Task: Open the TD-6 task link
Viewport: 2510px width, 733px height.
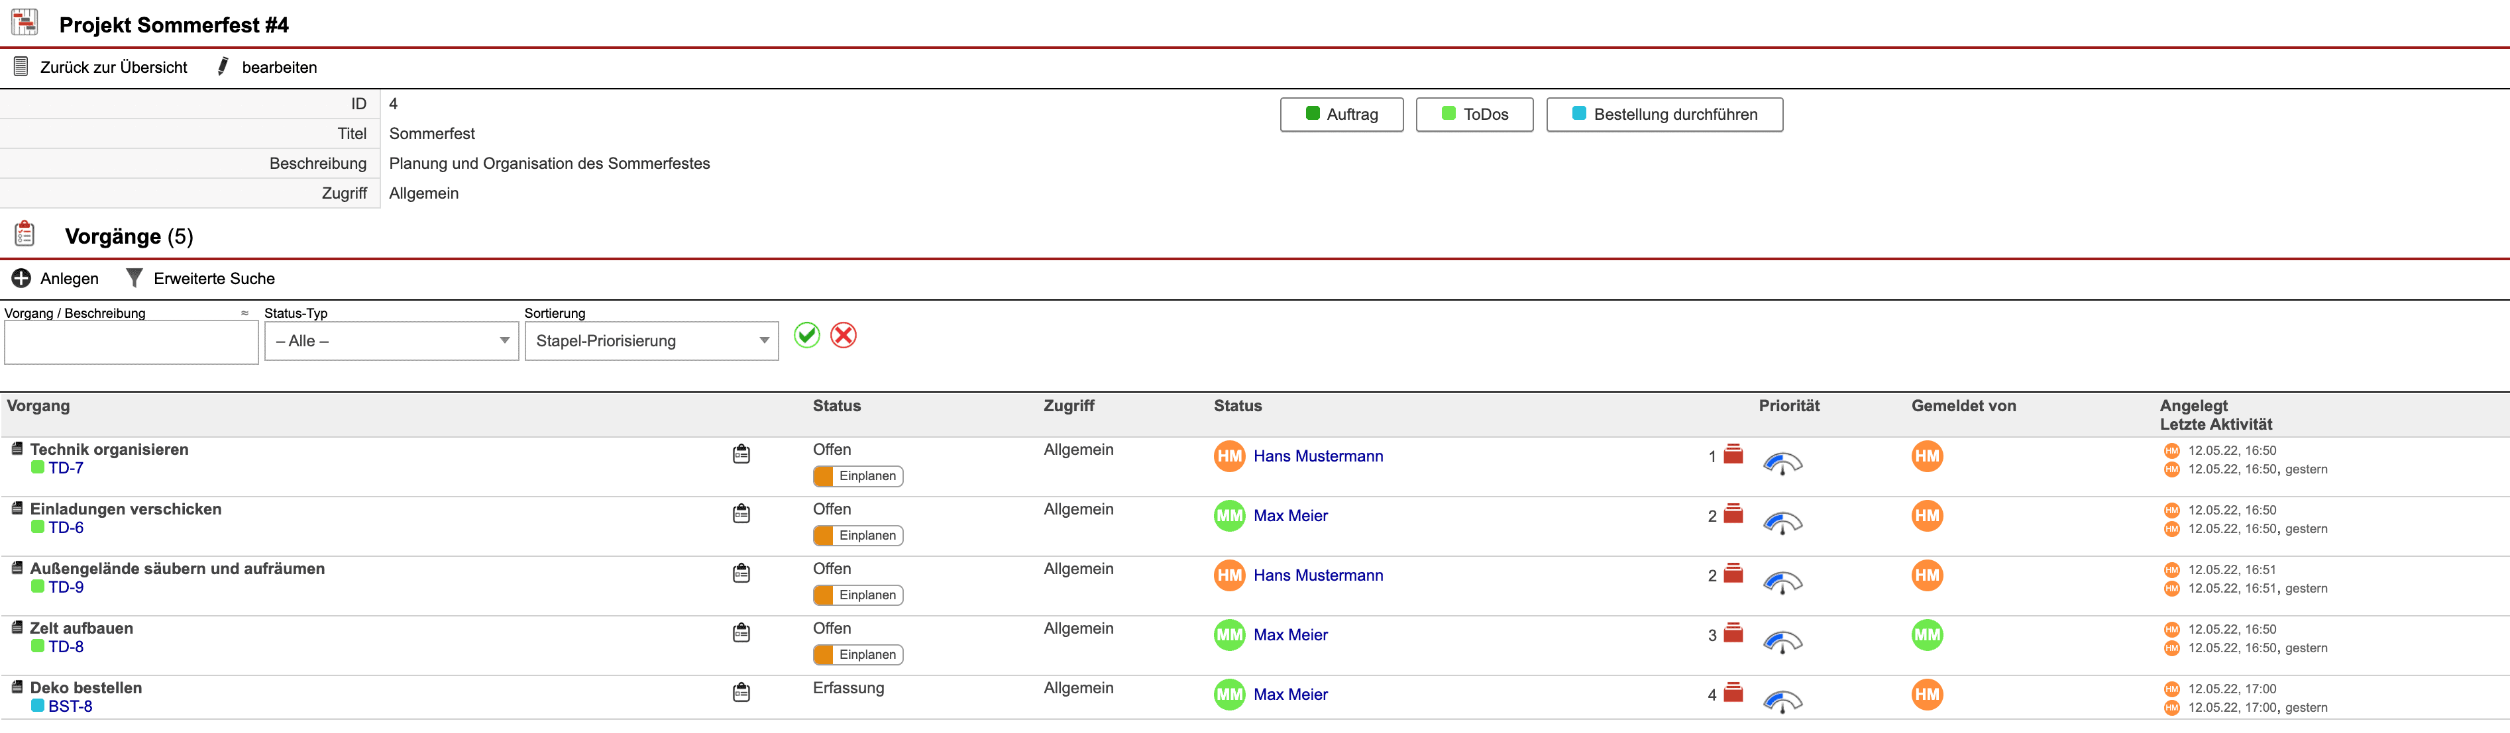Action: tap(66, 528)
